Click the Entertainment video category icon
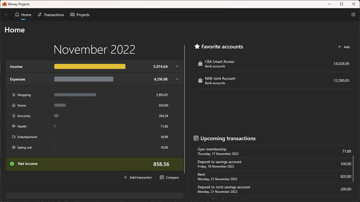 14,137
